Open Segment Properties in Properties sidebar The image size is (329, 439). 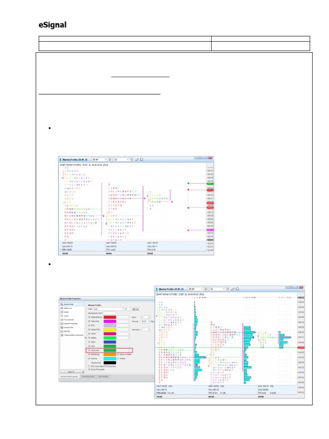coord(69,324)
